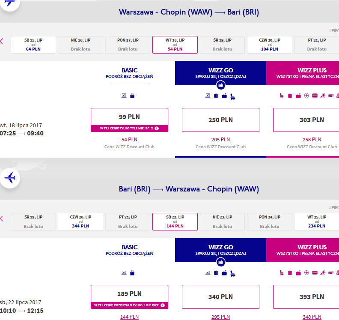Select return date PON 24, LIP

[270, 222]
